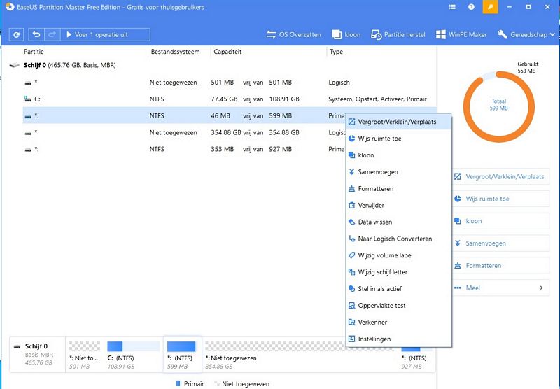This screenshot has height=389, width=560.
Task: Select Samenvoegen in context menu
Action: coord(398,172)
